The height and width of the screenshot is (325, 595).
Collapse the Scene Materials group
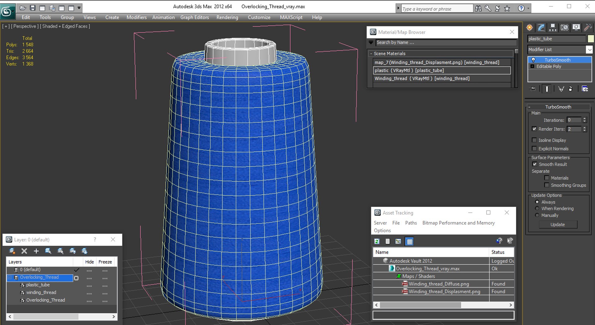(x=371, y=54)
